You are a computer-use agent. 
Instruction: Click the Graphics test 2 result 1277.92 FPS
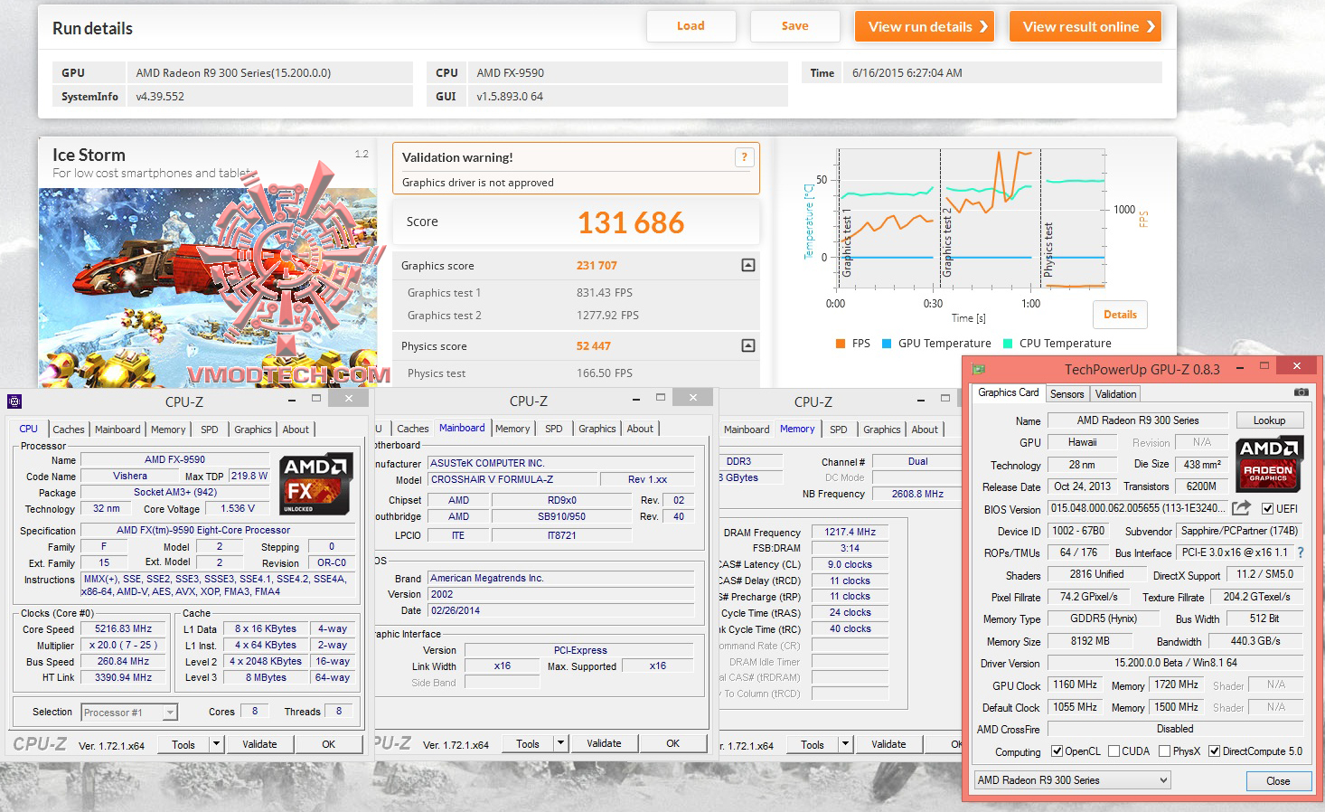607,316
